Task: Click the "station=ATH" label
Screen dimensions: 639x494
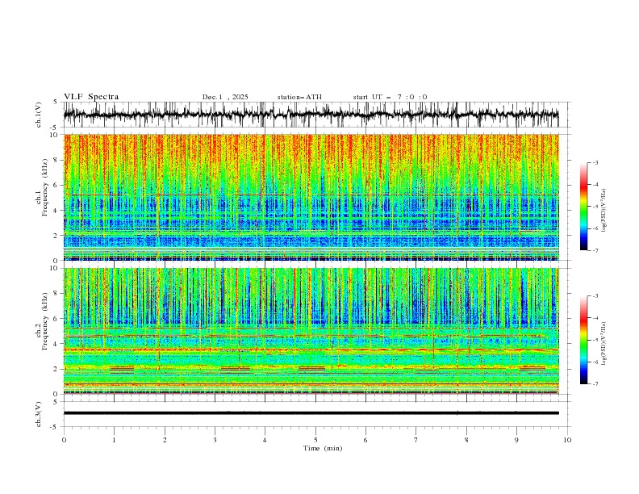Action: [299, 97]
